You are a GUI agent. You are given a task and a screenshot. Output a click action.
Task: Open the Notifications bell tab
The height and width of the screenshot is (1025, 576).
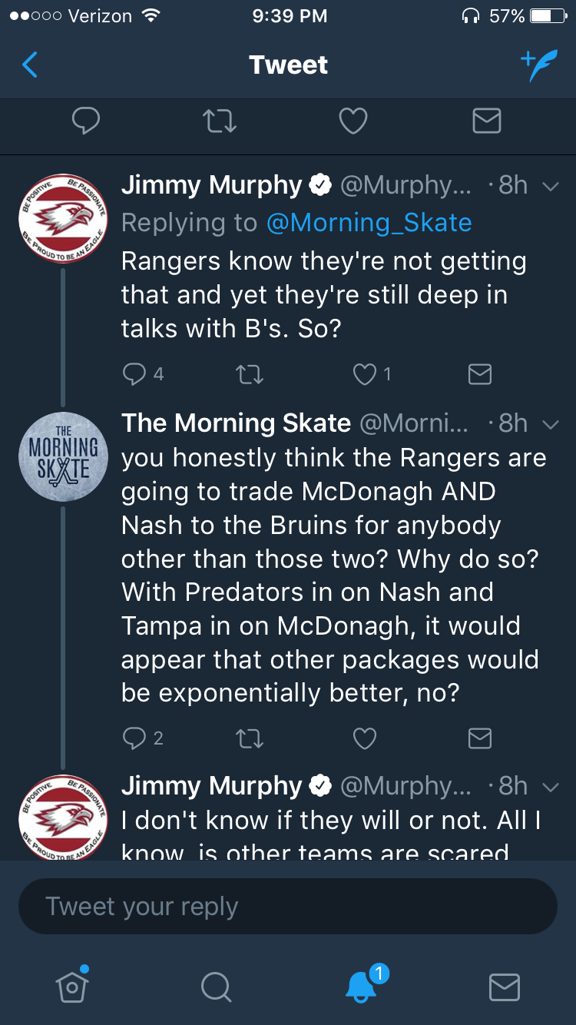[361, 987]
